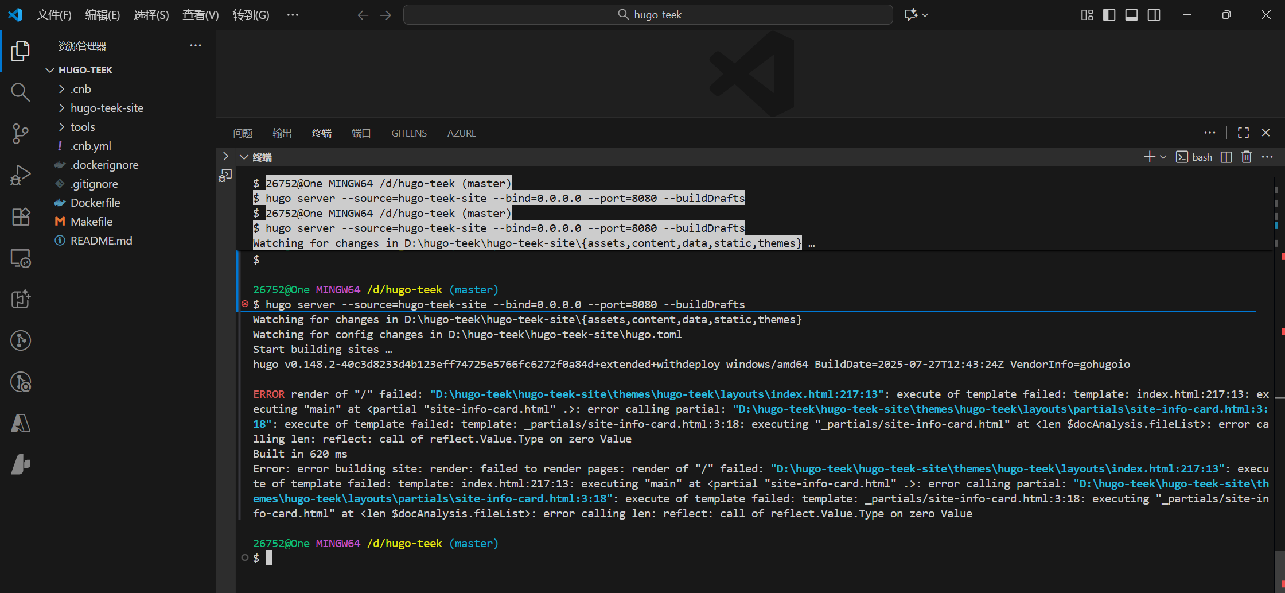This screenshot has height=593, width=1285.
Task: Open the Search view in activity bar
Action: point(20,92)
